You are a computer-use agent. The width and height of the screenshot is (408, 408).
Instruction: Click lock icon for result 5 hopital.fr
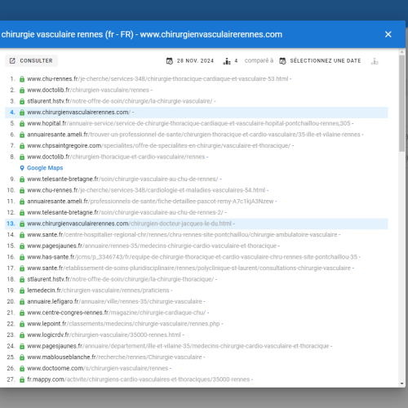pyautogui.click(x=22, y=123)
